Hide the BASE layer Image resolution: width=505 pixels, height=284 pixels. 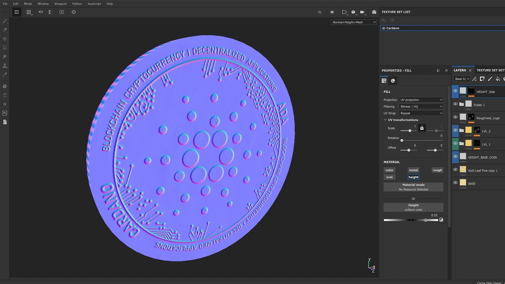click(455, 183)
